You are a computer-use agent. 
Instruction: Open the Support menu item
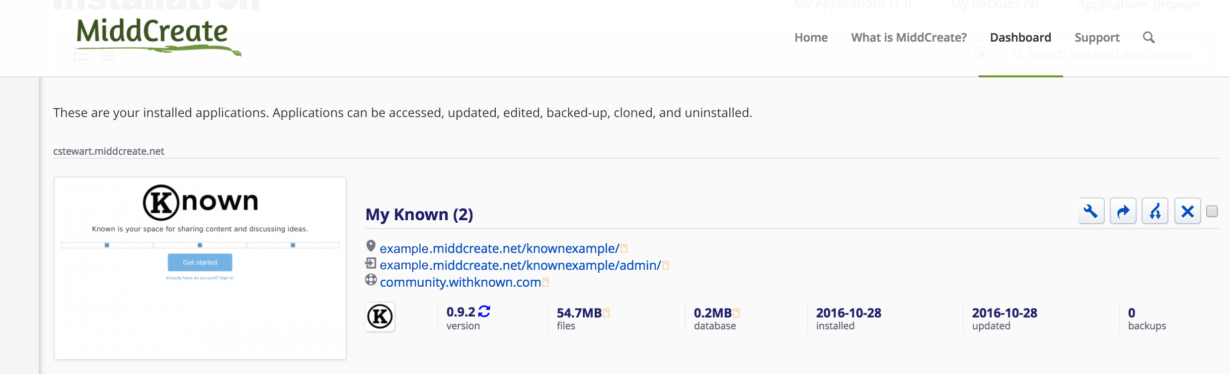[1097, 38]
